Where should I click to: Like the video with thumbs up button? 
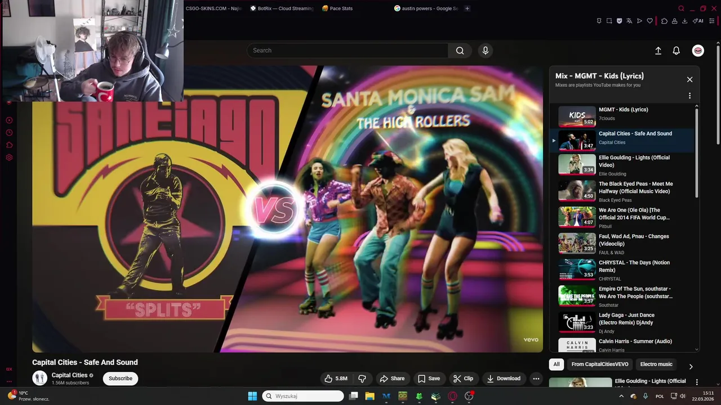(336, 379)
